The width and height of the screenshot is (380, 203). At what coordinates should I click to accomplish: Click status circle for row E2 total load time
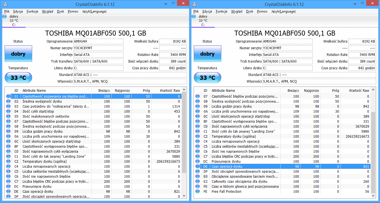pos(198,182)
